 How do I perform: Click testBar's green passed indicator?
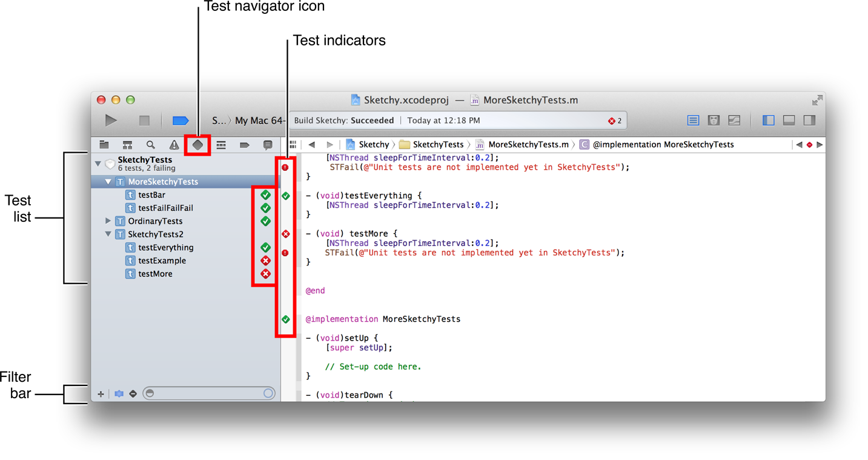coord(265,195)
